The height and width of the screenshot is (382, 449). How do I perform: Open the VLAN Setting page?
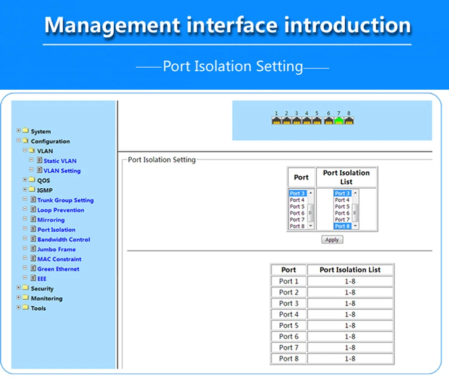(x=62, y=171)
